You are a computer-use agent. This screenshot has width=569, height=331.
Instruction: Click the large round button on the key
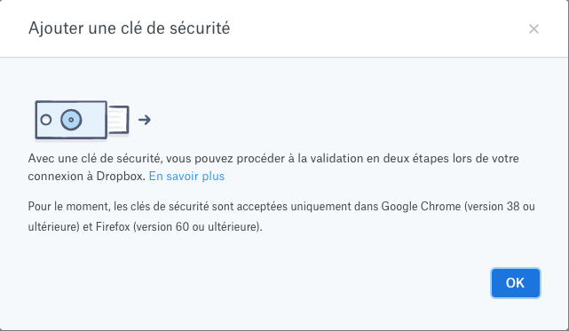point(71,120)
